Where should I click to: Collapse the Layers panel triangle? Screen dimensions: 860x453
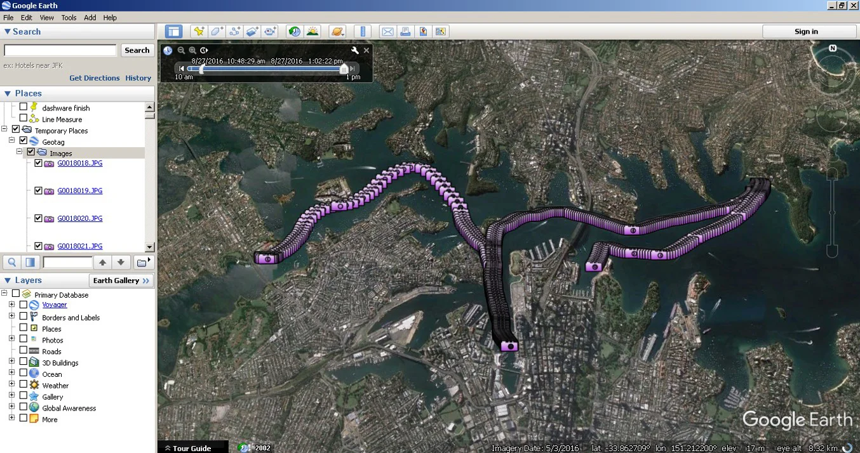pyautogui.click(x=7, y=280)
